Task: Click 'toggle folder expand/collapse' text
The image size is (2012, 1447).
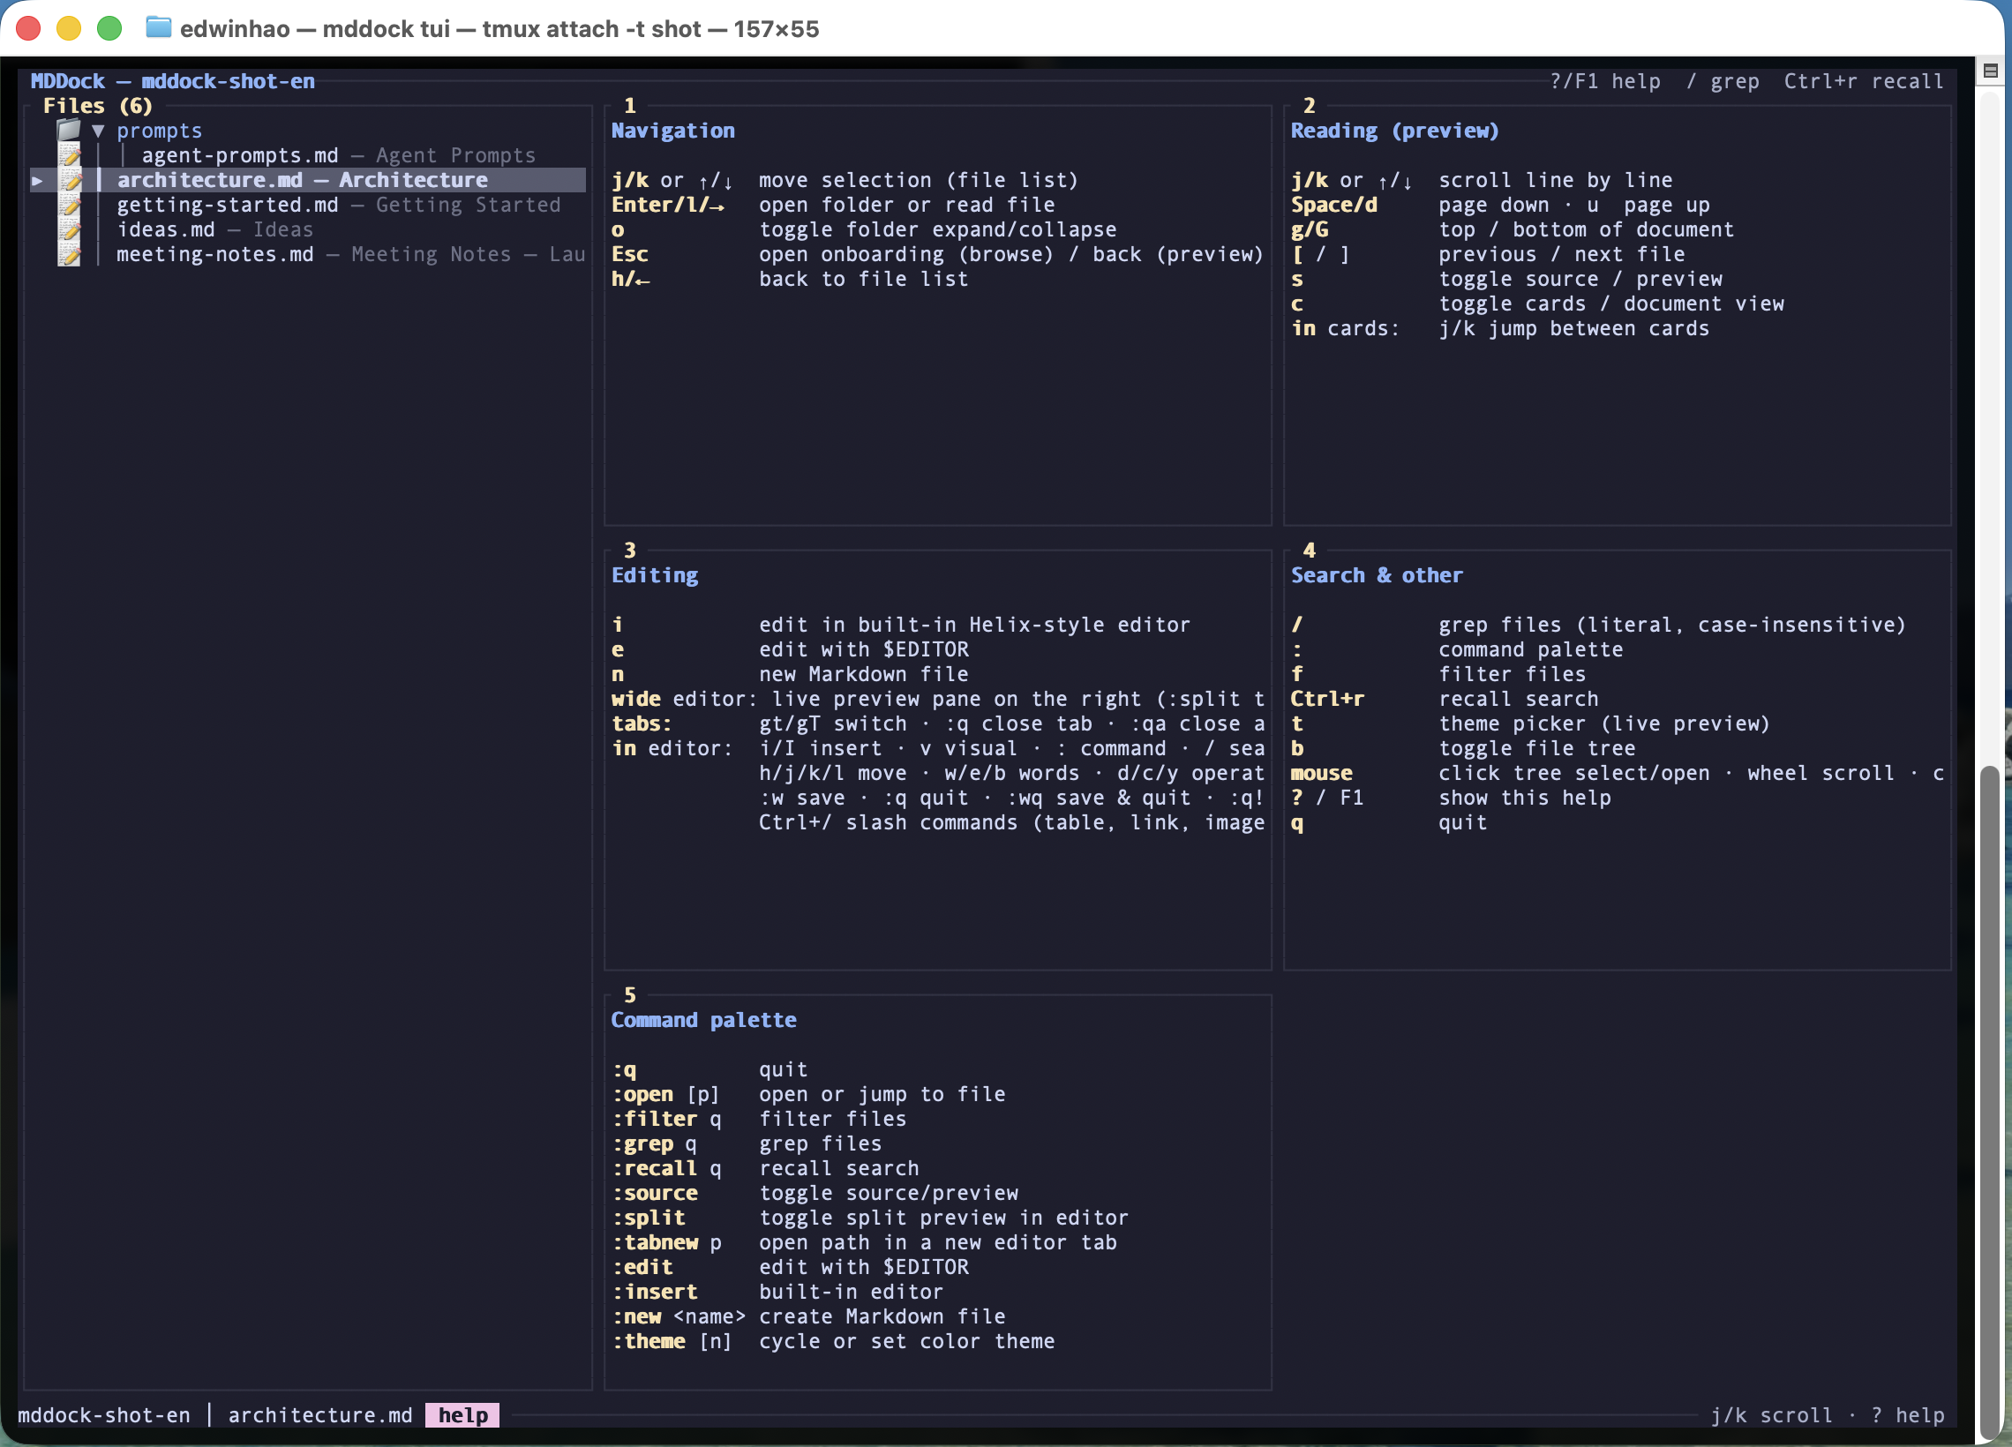Action: (938, 229)
